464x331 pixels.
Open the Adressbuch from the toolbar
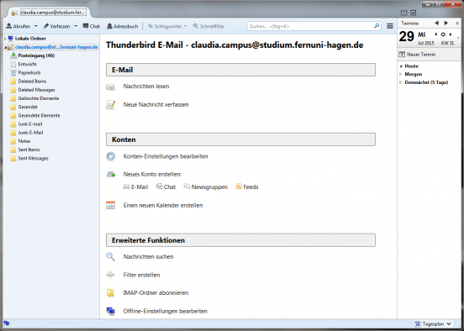click(x=122, y=26)
